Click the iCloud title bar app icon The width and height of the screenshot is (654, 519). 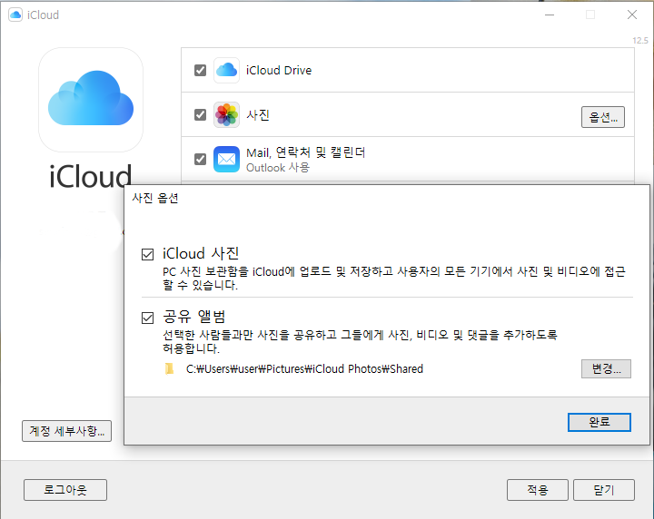pos(15,15)
